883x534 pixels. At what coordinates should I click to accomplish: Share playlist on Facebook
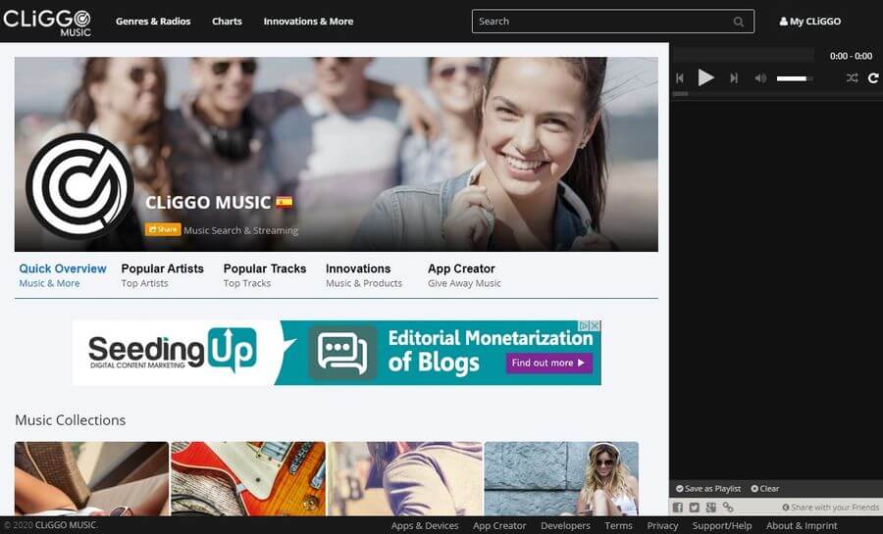(x=678, y=507)
